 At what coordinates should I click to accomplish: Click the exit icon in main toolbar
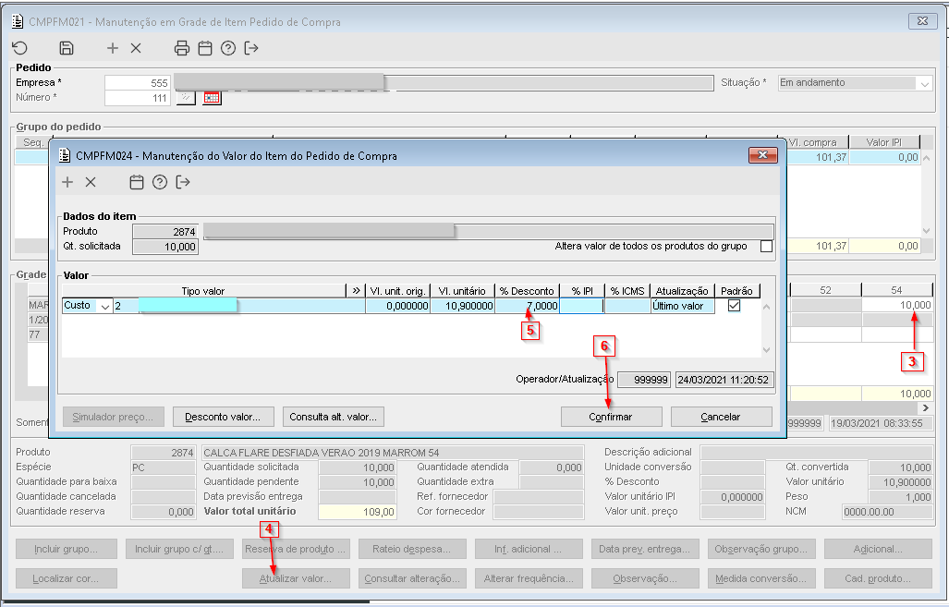(251, 48)
